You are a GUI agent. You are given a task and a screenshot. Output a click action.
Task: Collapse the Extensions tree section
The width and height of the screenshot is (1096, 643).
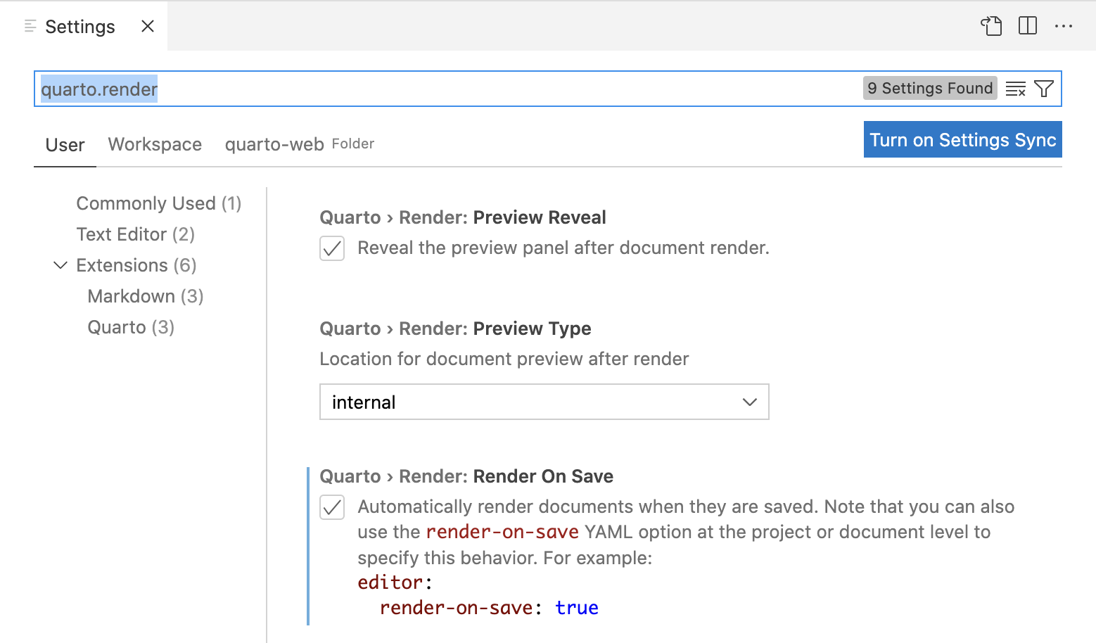[x=60, y=265]
